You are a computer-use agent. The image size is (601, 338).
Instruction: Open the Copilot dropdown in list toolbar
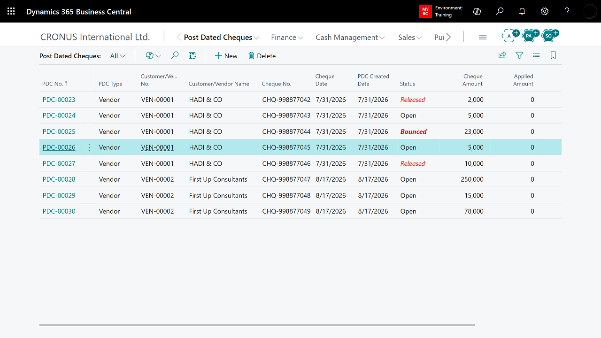point(153,56)
